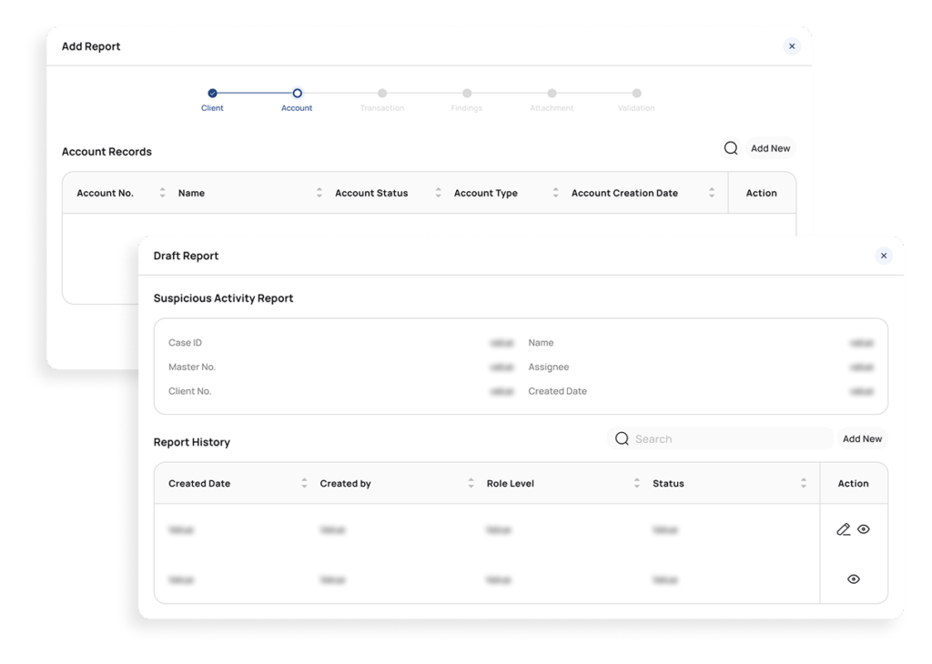Jump to the Transaction step

pyautogui.click(x=382, y=93)
